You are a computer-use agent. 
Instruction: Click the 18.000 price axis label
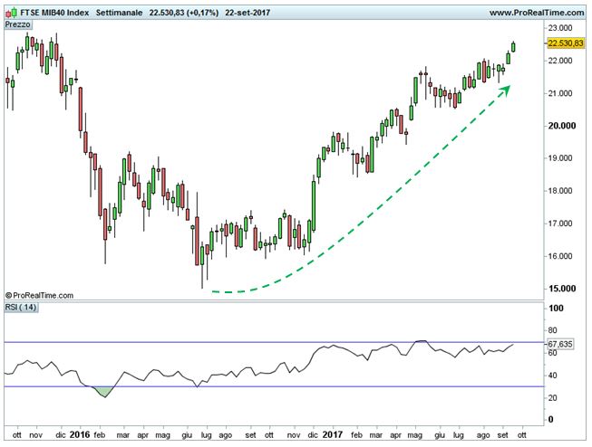pos(560,191)
